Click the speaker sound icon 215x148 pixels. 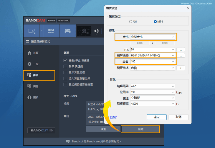pos(96,31)
